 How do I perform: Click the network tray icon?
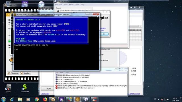click(x=165, y=99)
